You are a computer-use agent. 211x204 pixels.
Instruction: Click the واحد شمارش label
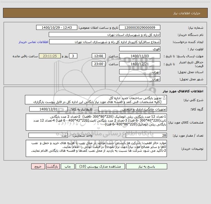coord(82,136)
